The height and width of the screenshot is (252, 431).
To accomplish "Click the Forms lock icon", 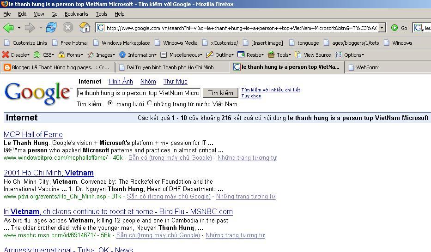I will [61, 54].
